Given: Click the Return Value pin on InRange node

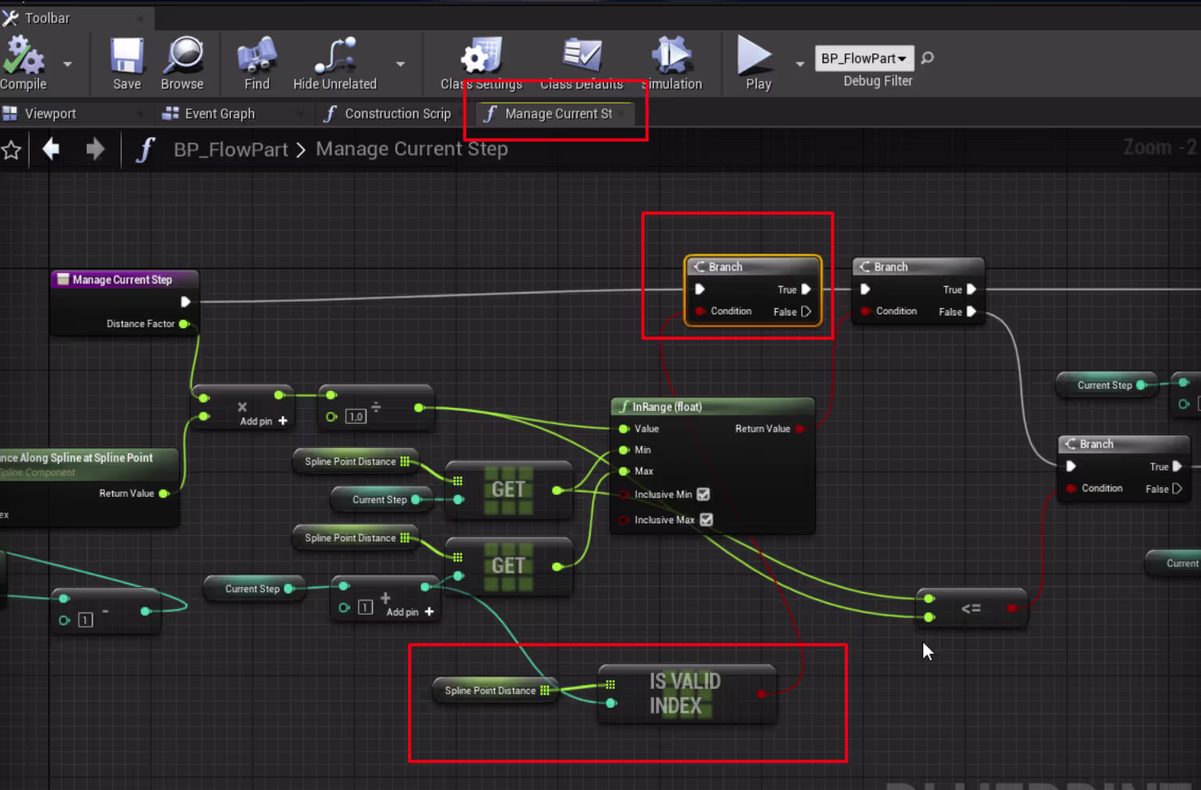Looking at the screenshot, I should [x=800, y=429].
